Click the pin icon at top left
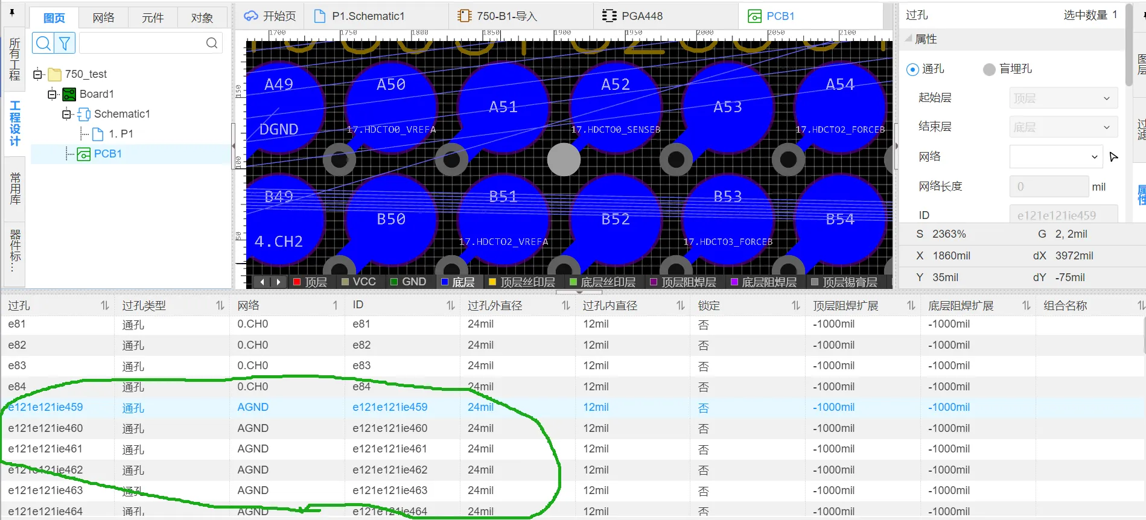Screen dimensions: 1146x520 point(12,13)
